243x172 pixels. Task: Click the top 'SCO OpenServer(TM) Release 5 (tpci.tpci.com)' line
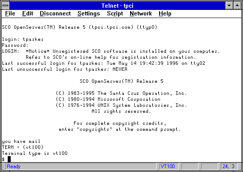click(x=80, y=27)
